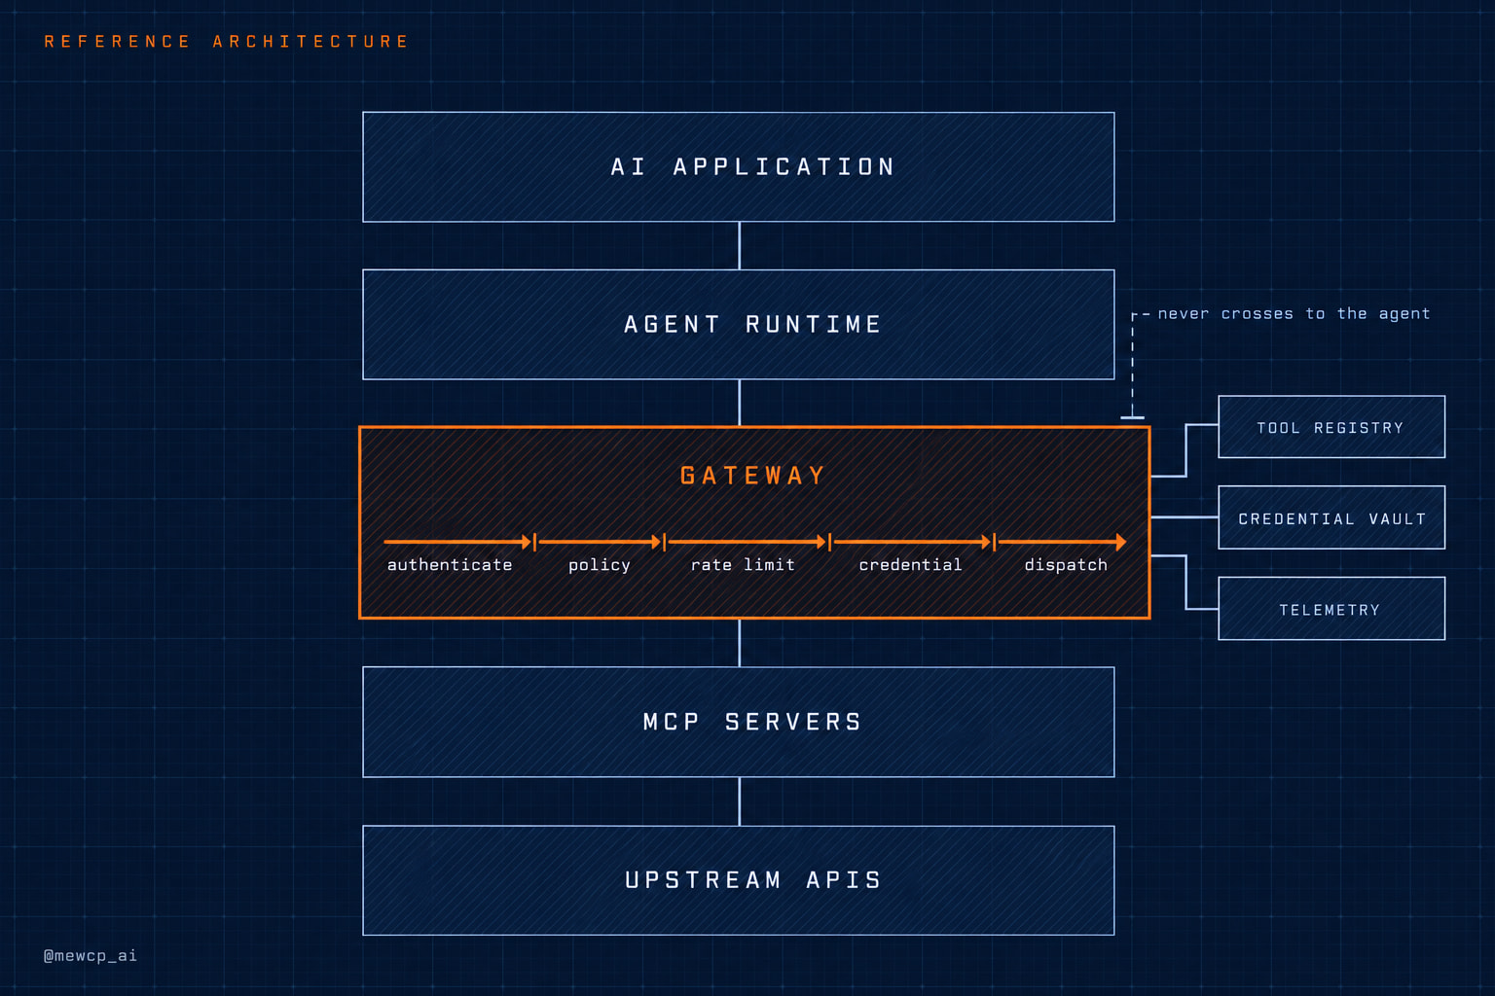Image resolution: width=1495 pixels, height=996 pixels.
Task: Click the orange GATEWAY heading
Action: (753, 476)
